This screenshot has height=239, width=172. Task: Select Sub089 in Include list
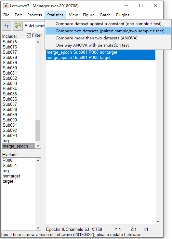pos(19,115)
